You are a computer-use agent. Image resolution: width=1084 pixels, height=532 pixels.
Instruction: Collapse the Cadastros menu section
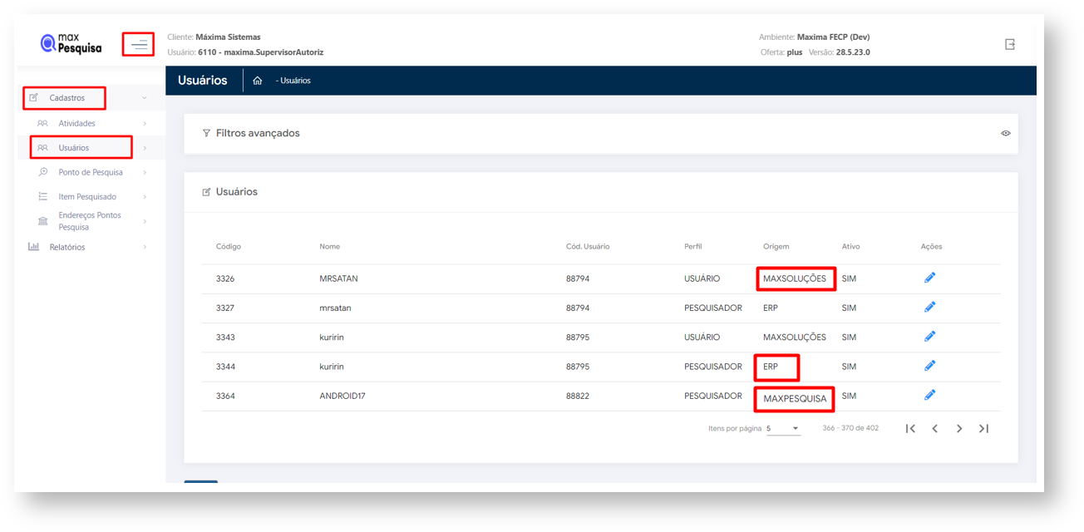tap(67, 98)
